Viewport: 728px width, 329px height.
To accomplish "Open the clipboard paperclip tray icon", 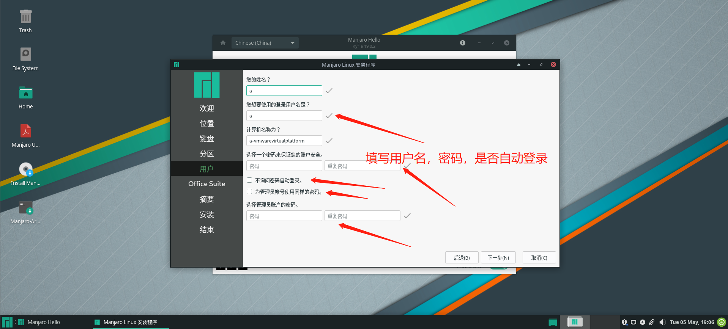I will click(x=652, y=322).
